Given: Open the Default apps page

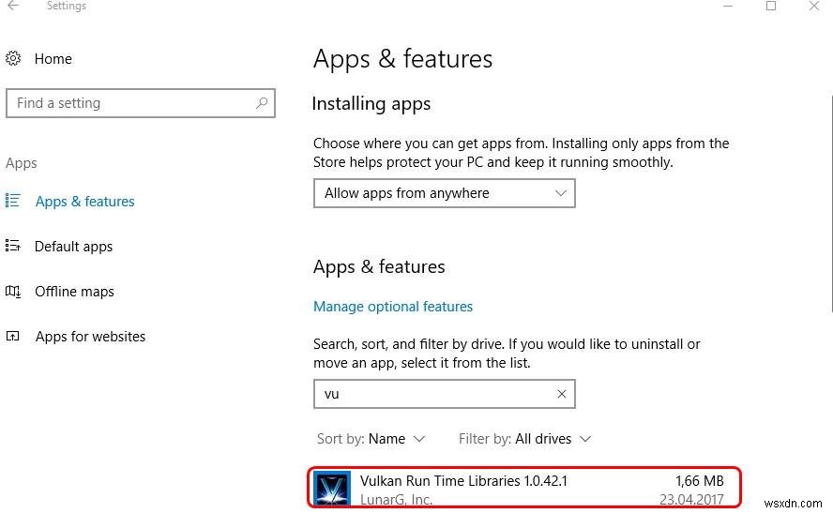Looking at the screenshot, I should coord(73,247).
